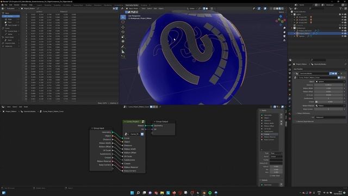Select the Add Cube tool
The image size is (348, 196).
(x=123, y=57)
